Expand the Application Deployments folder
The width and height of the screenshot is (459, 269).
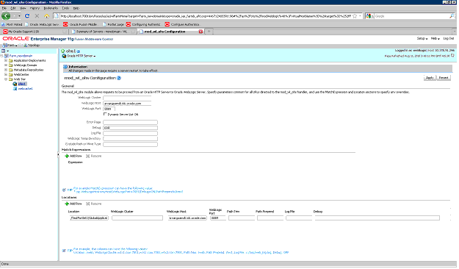pos(6,60)
